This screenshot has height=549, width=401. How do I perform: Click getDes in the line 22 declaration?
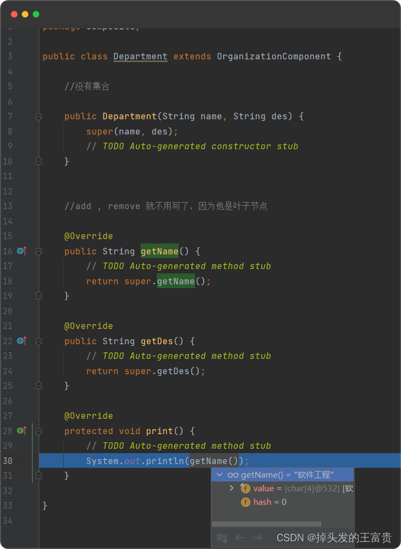pos(157,341)
